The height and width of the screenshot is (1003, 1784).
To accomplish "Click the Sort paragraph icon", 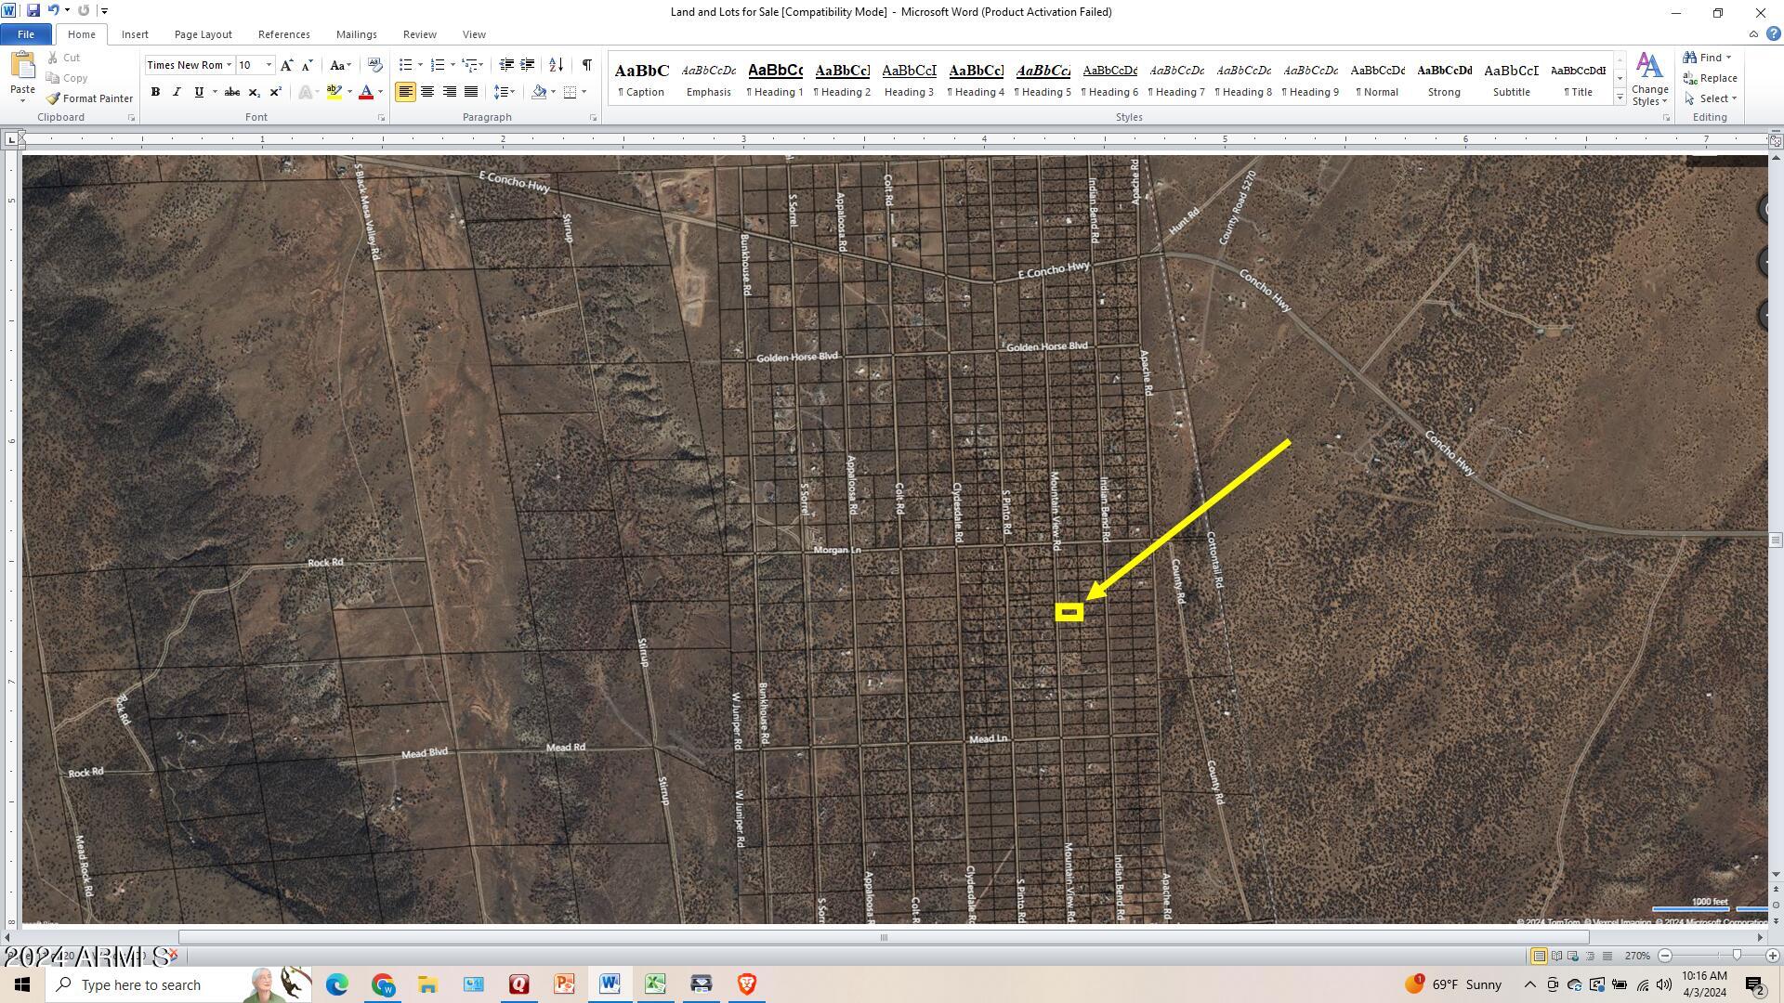I will (556, 65).
